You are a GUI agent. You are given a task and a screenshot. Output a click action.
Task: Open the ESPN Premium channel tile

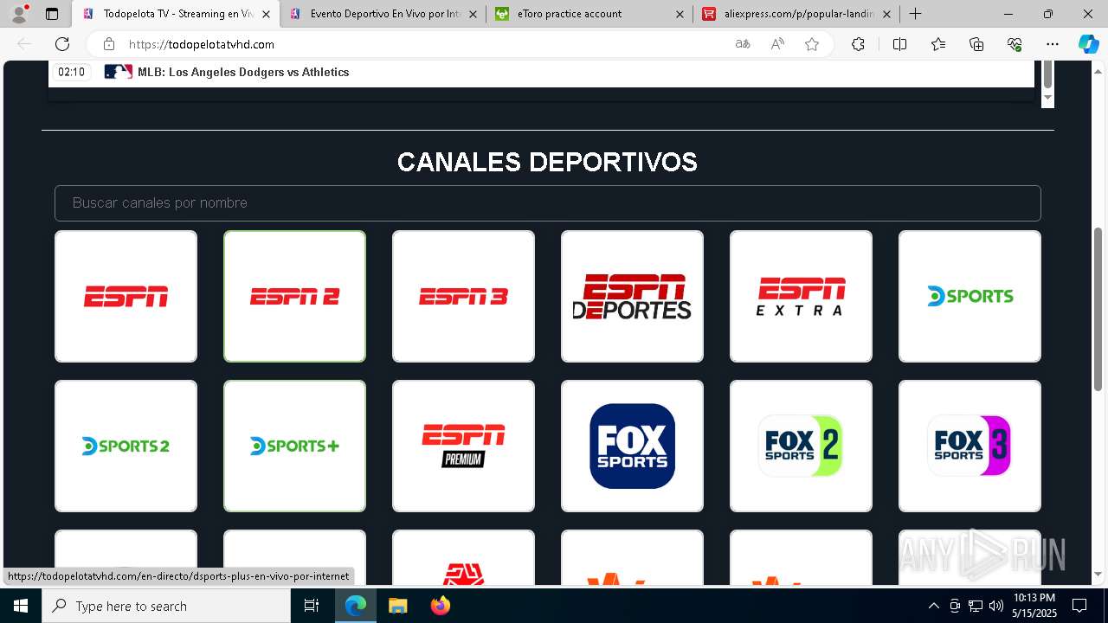463,446
